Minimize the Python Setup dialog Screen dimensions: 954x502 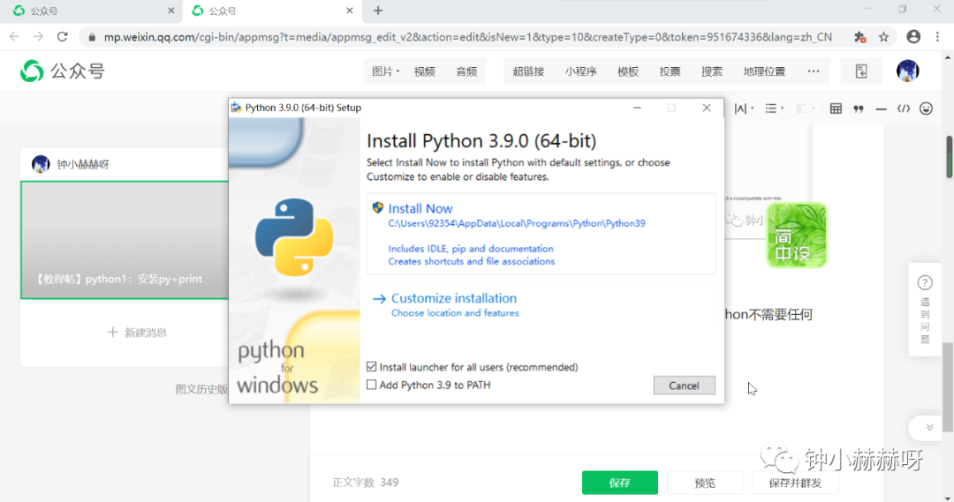tap(637, 108)
